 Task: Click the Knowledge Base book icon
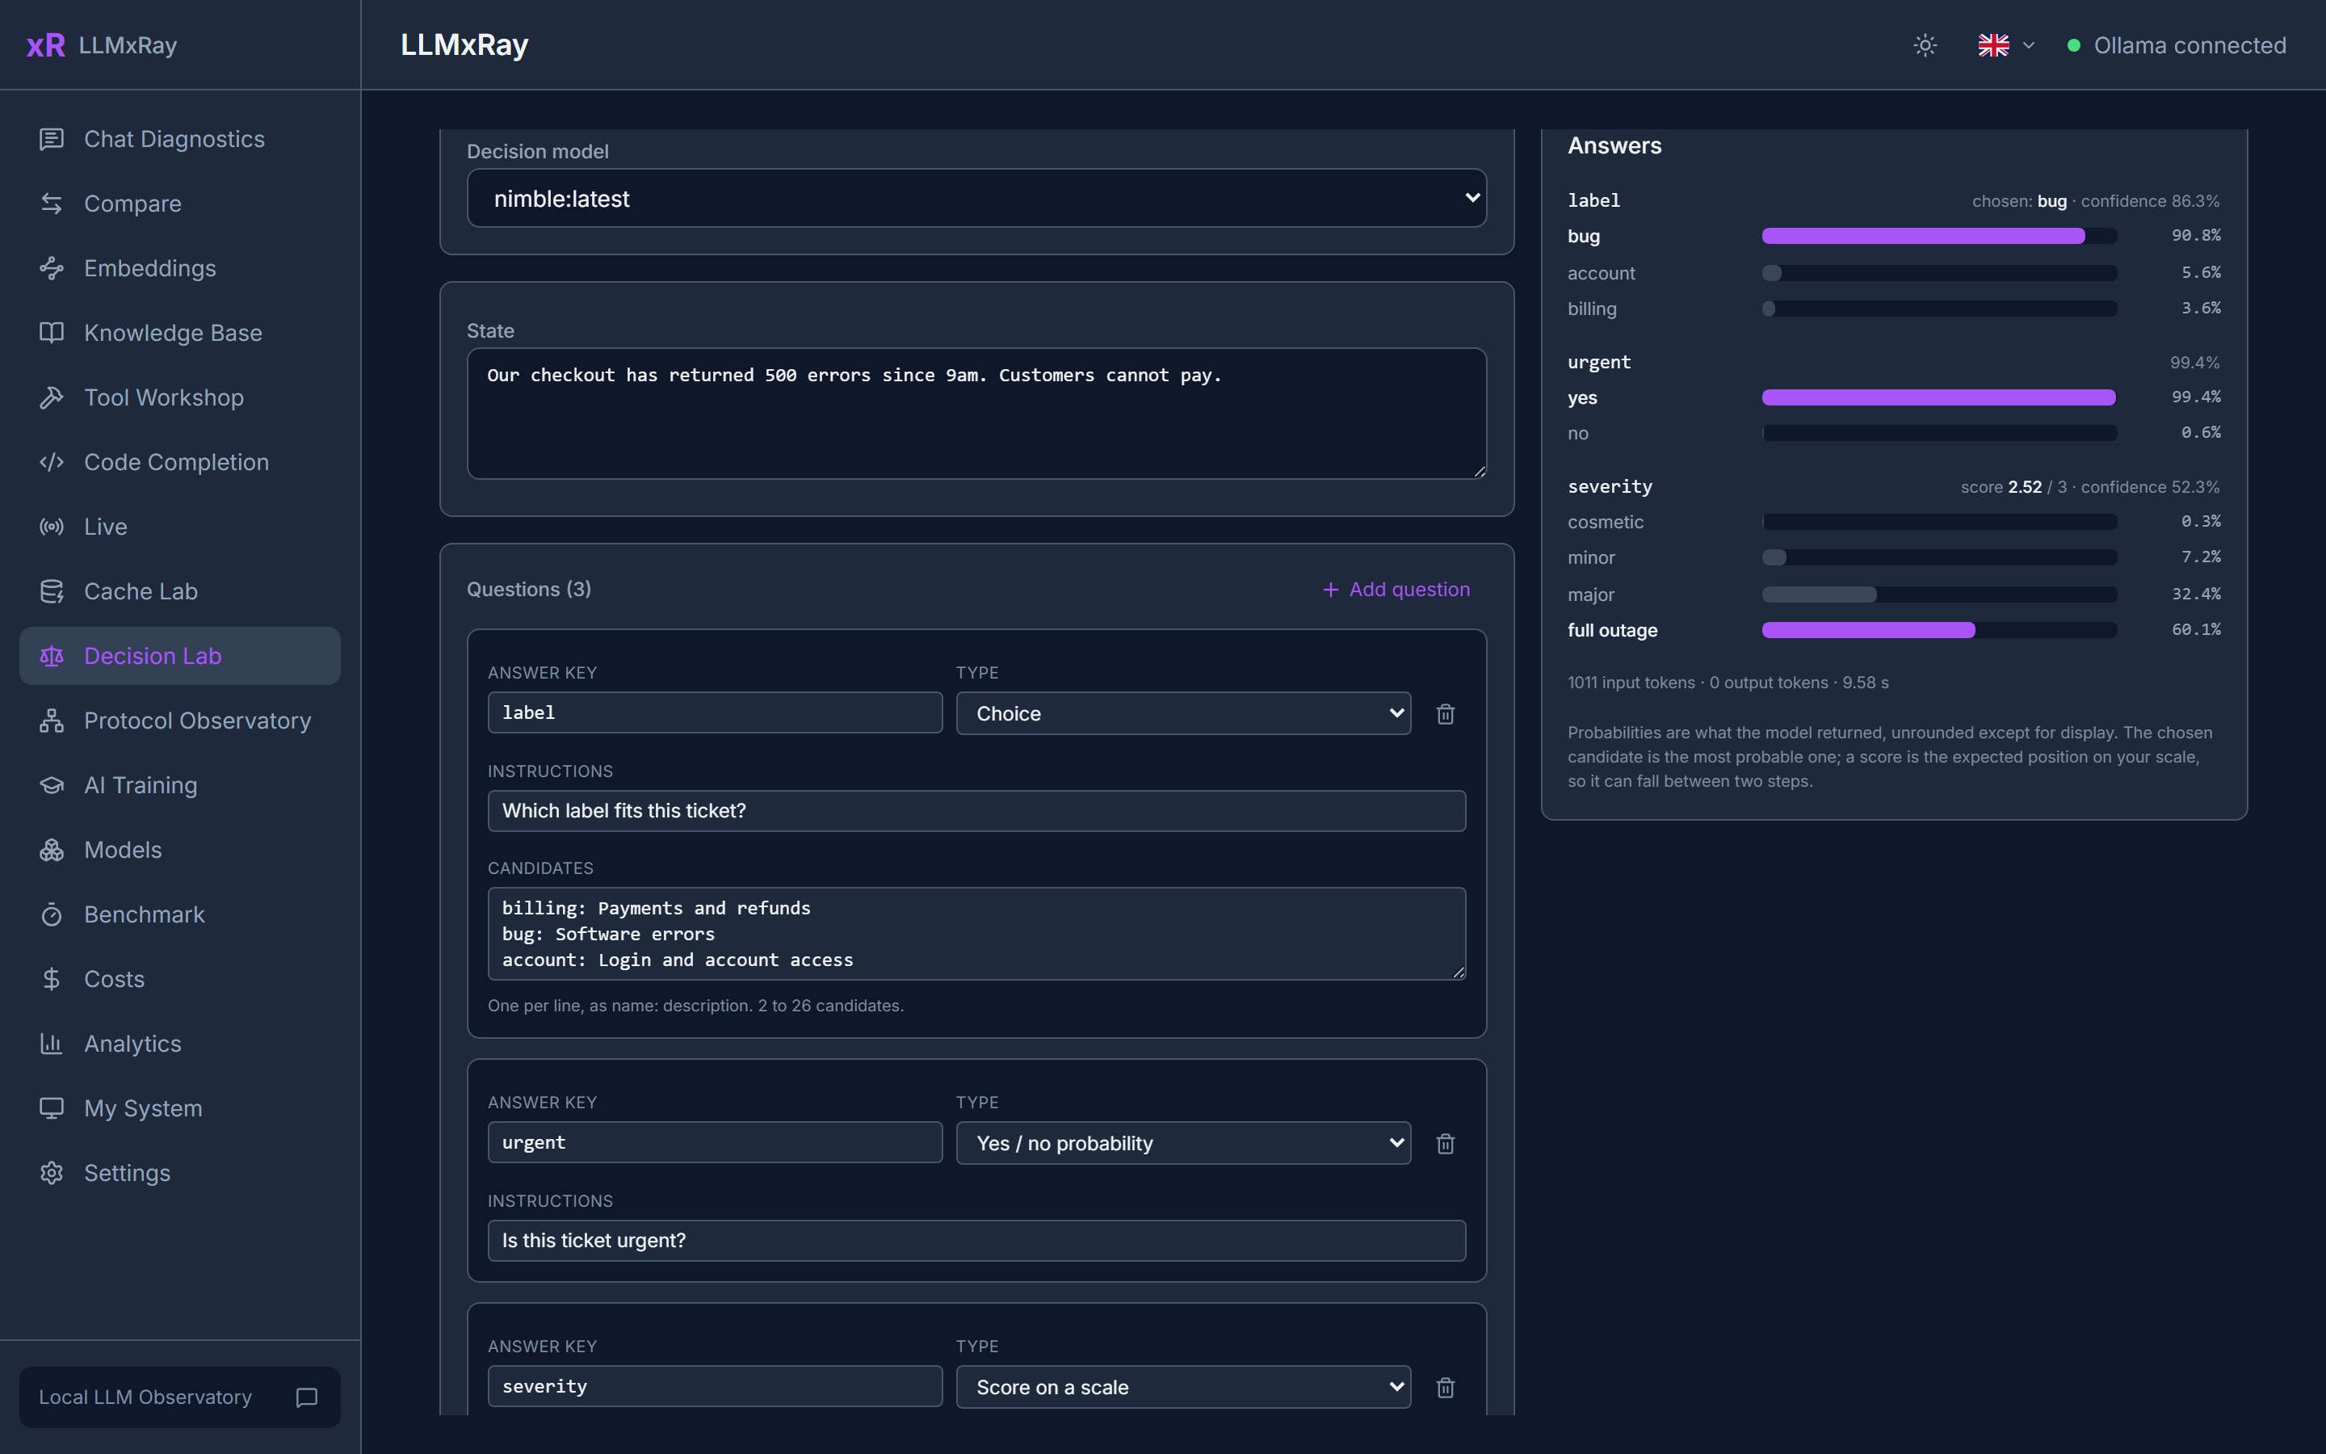pyautogui.click(x=52, y=333)
